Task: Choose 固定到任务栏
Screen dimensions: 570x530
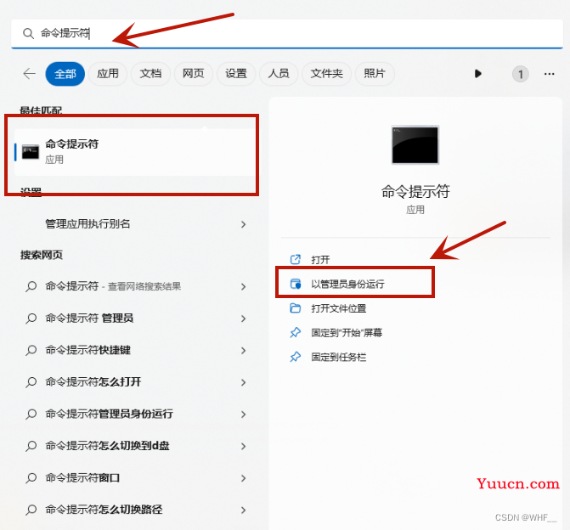Action: (338, 358)
